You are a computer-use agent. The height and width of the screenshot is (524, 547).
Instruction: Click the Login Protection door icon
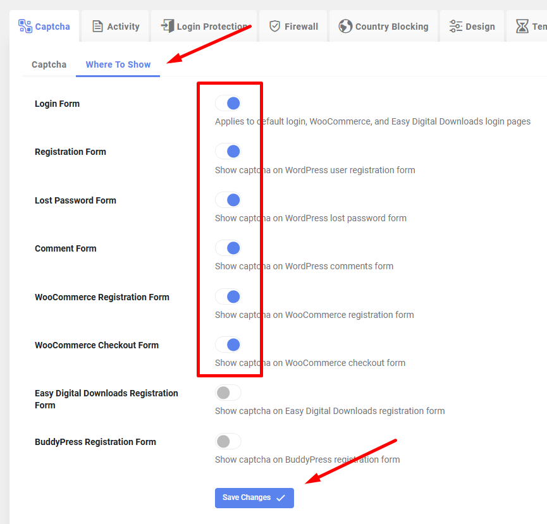point(167,26)
